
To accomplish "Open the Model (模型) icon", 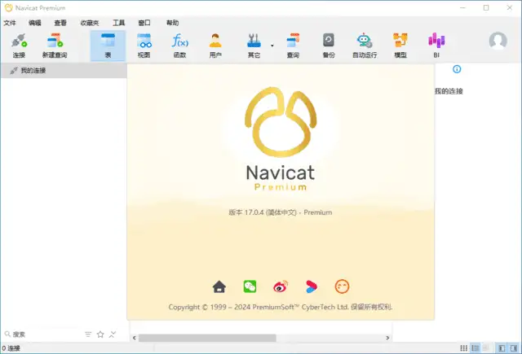I will pos(400,46).
